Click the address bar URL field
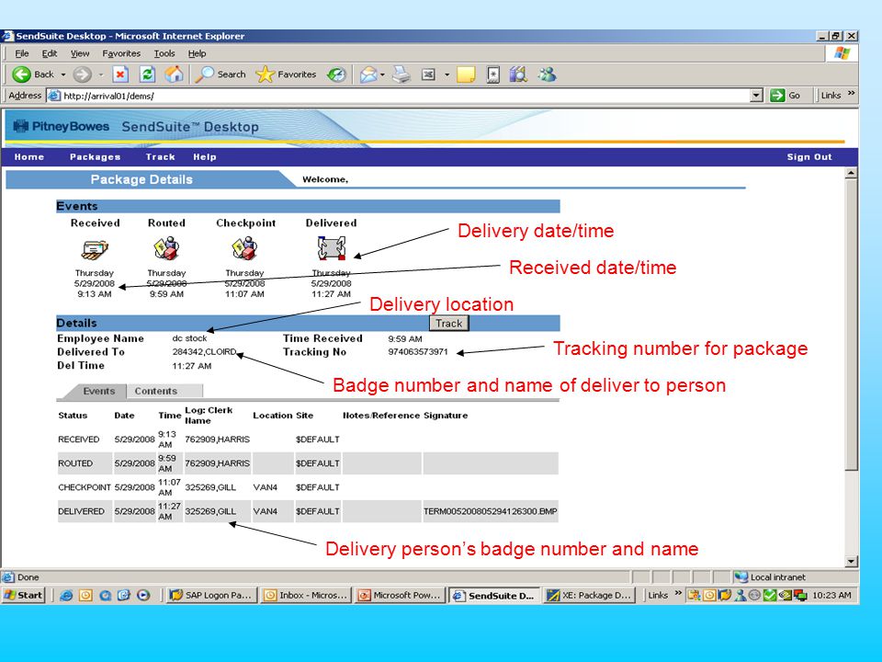Viewport: 882px width, 662px height. 398,96
